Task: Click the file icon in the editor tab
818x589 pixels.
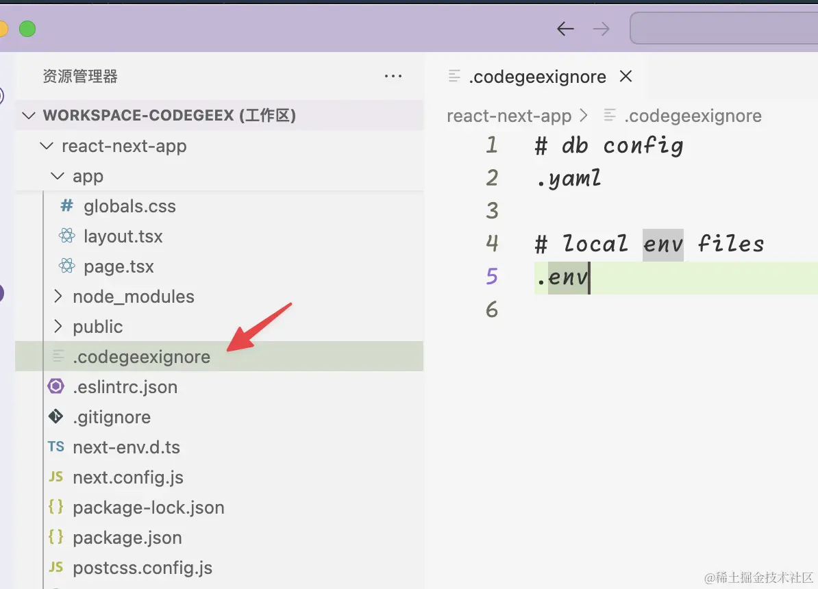Action: click(x=454, y=76)
